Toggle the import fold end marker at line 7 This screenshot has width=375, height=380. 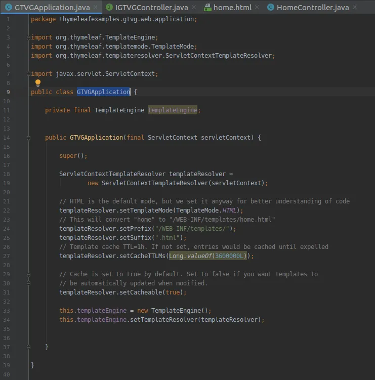click(x=28, y=74)
